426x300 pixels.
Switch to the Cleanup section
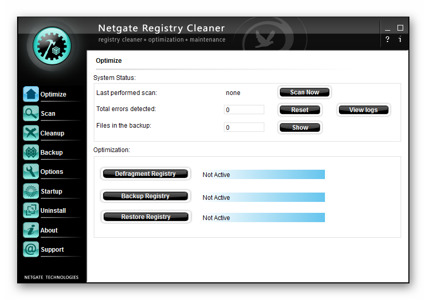52,133
